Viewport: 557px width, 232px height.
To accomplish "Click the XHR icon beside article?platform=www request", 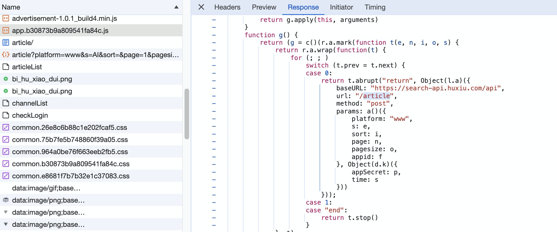I will (x=6, y=55).
